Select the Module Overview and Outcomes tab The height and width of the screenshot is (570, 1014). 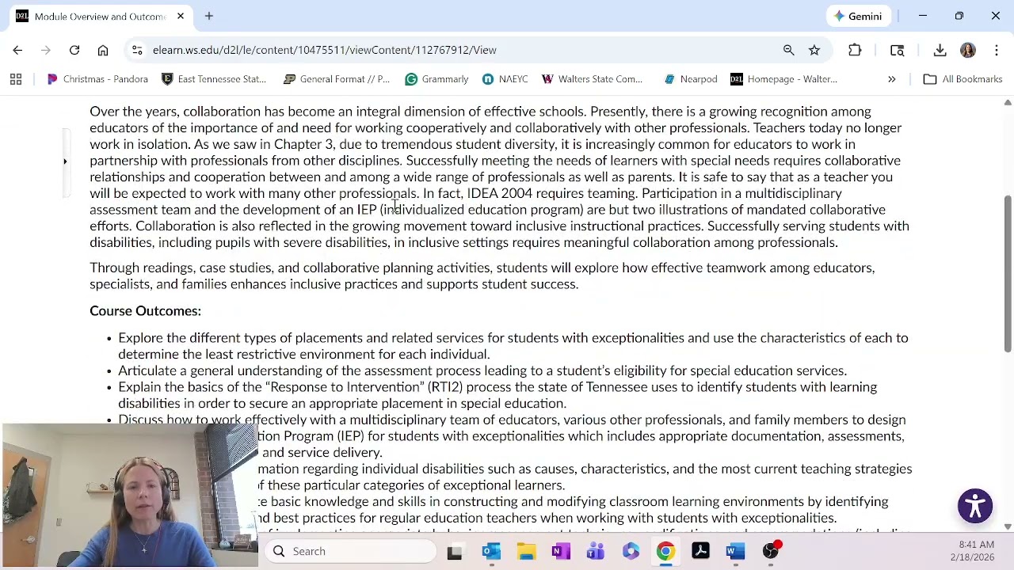(x=100, y=16)
